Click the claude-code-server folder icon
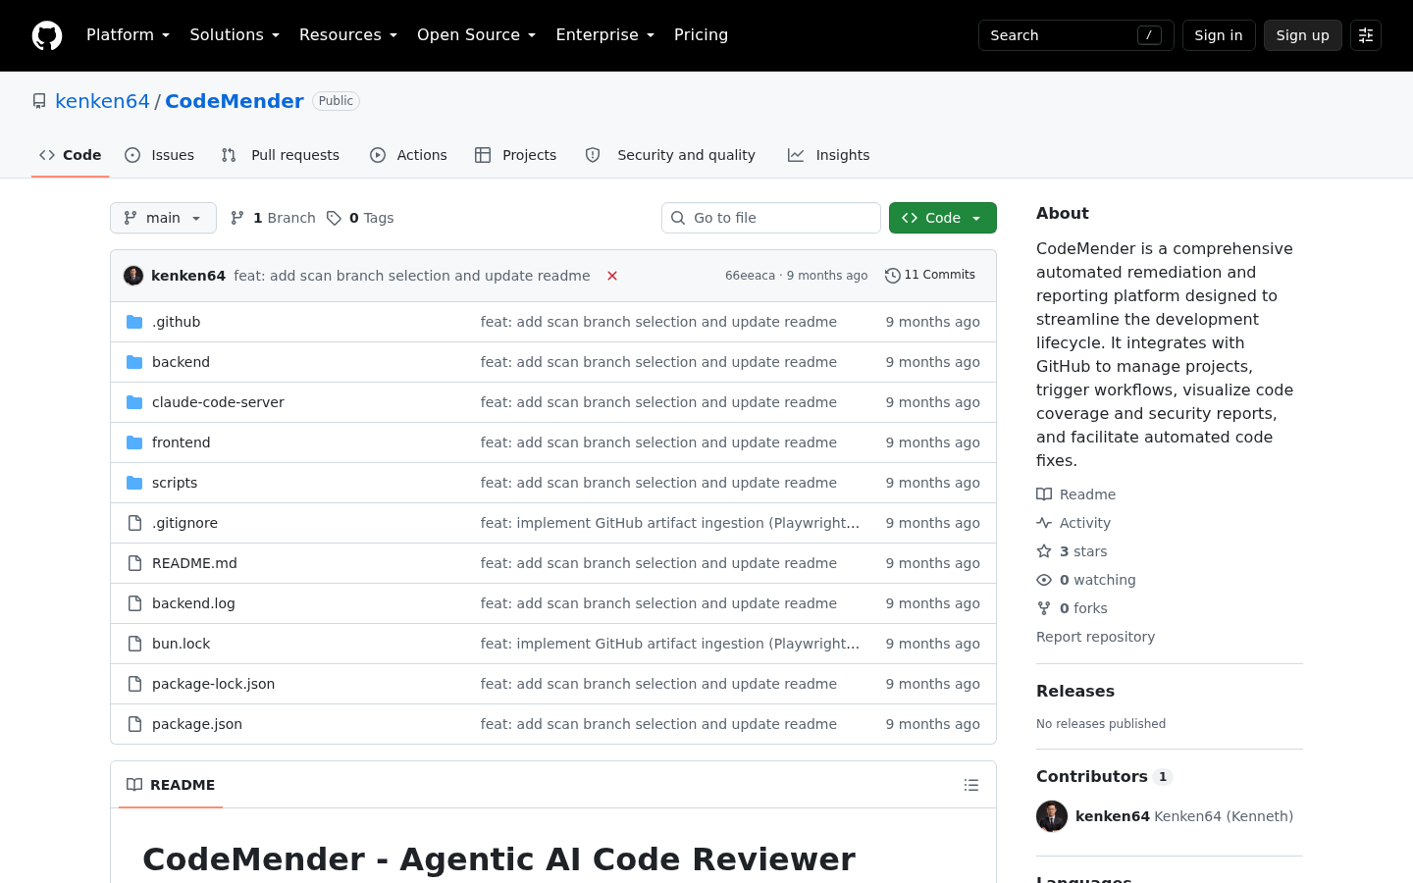The width and height of the screenshot is (1413, 883). [x=134, y=402]
